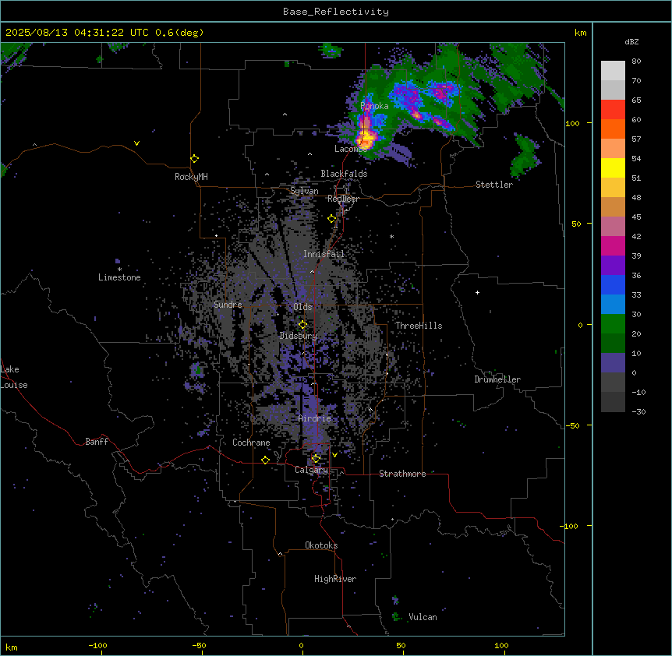Click the RockyMH label
Screen dimensions: 672x656
coord(191,176)
